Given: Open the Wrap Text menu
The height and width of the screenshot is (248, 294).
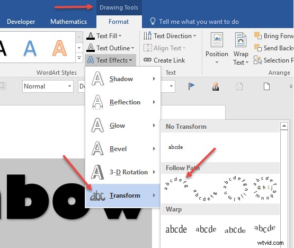Looking at the screenshot, I should (x=240, y=49).
